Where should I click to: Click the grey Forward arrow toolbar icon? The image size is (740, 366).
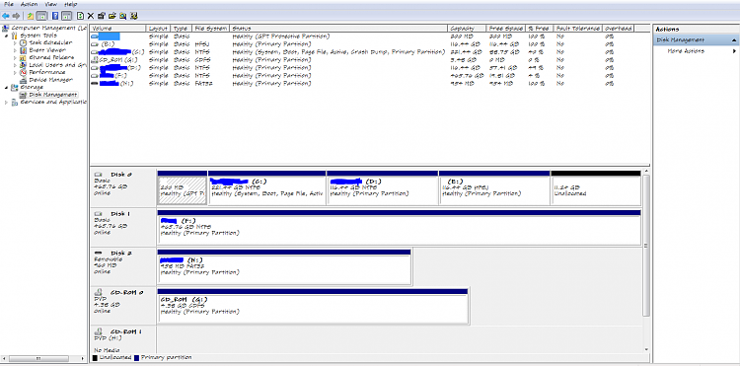click(x=17, y=16)
